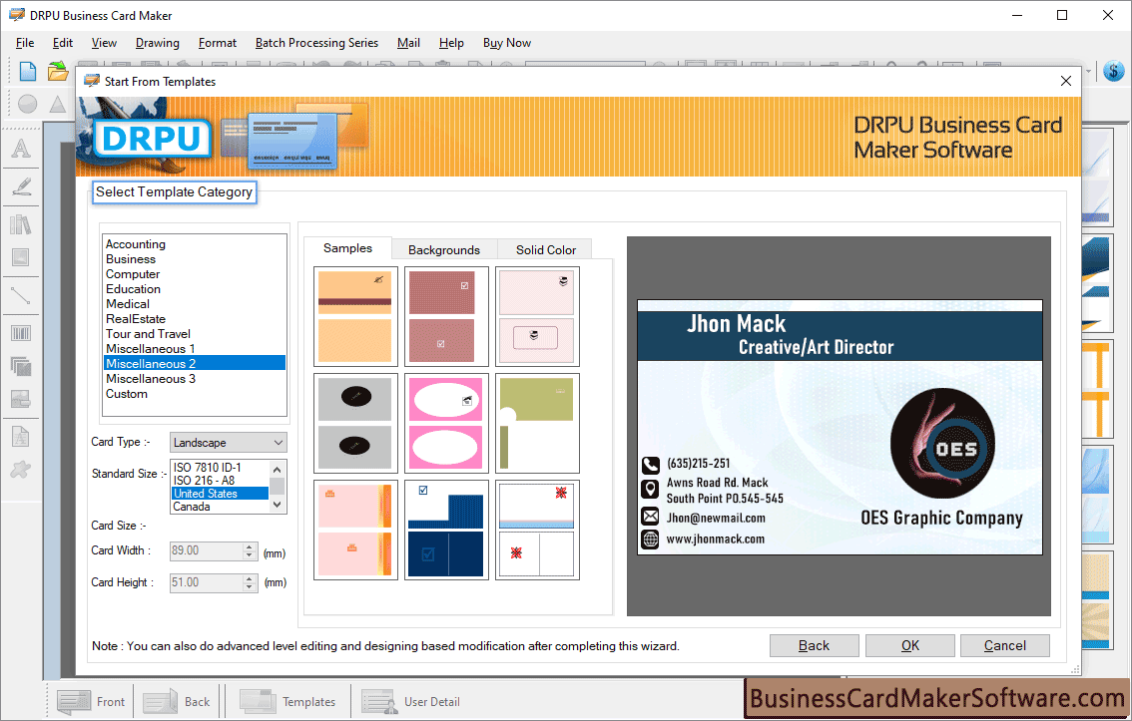Select the Line drawing tool
Screen dimensions: 1132x721
click(21, 295)
